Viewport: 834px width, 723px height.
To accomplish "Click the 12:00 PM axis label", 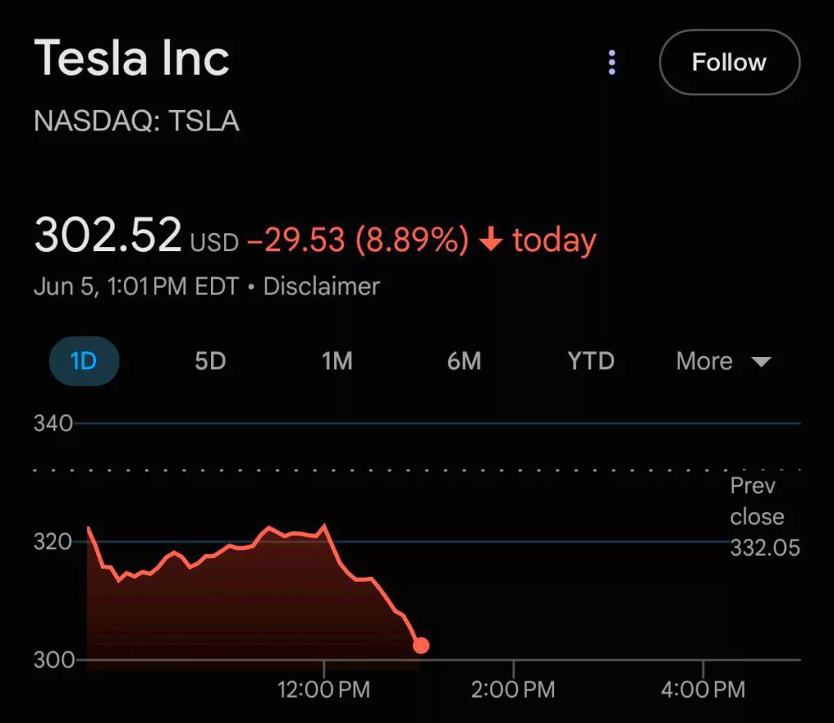I will pos(323,689).
